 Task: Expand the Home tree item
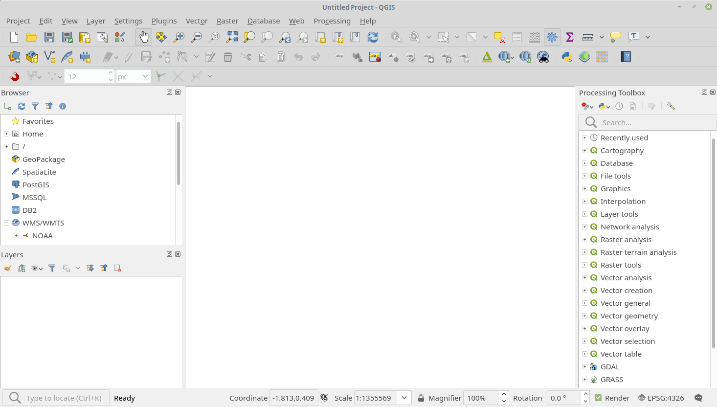[6, 134]
